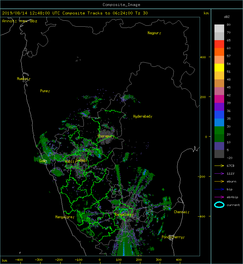Viewport: 243px width, 264px height.
Task: Click the eburn legend label text
Action: 231,182
